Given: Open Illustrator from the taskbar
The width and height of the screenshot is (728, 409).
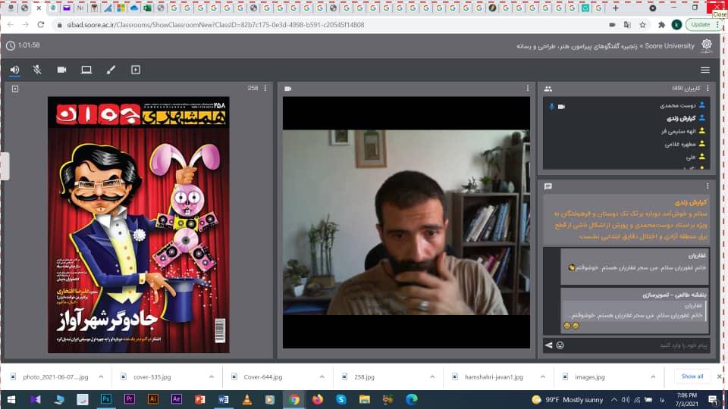Looking at the screenshot, I should click(152, 399).
